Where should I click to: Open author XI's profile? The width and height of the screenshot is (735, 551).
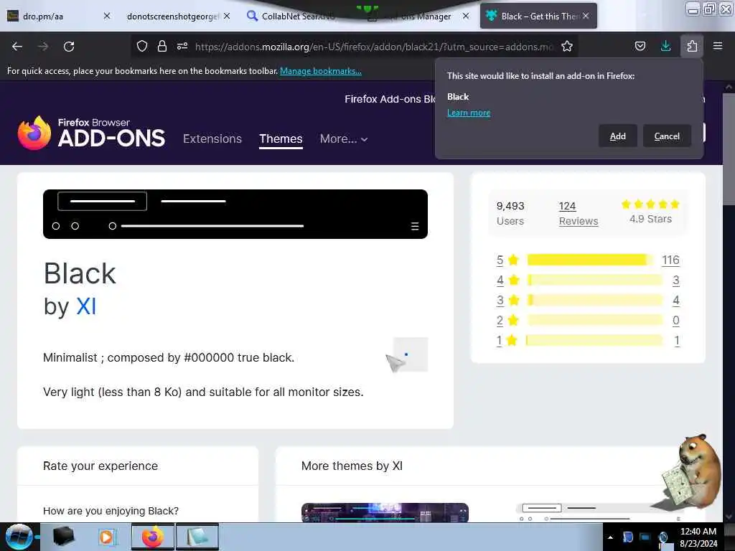coord(86,307)
